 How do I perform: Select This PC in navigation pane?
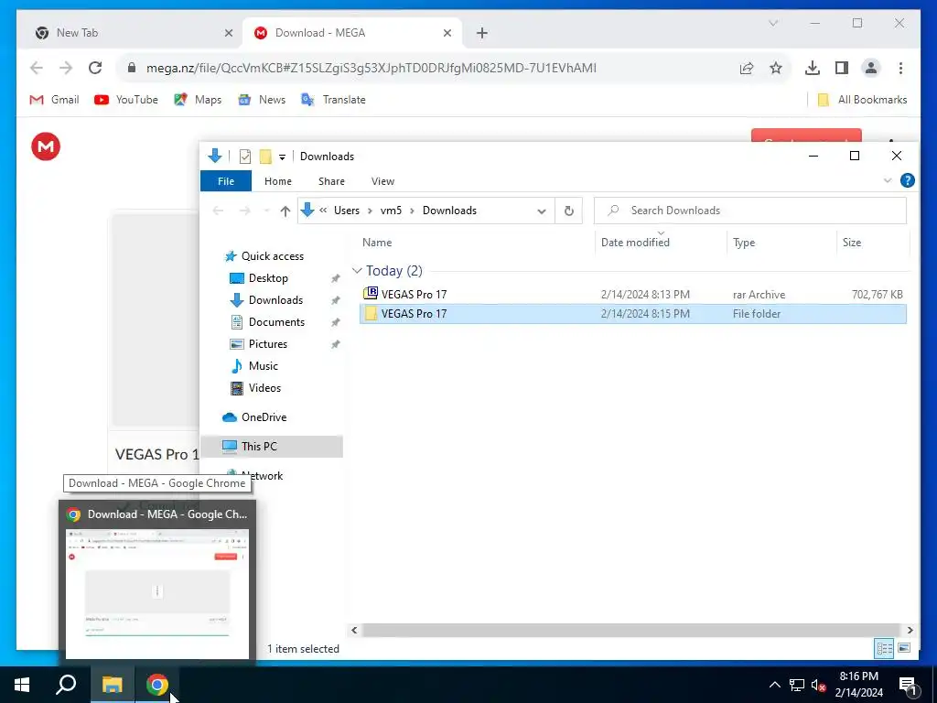(x=272, y=447)
